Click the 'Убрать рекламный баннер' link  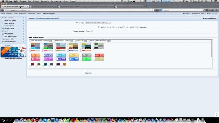point(13,59)
